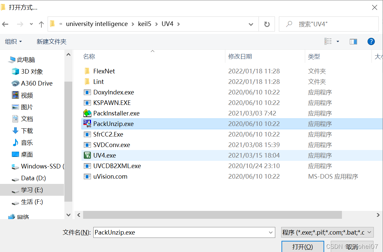Click the horizontal scrollbar right arrow
This screenshot has height=252, width=383.
click(x=378, y=215)
